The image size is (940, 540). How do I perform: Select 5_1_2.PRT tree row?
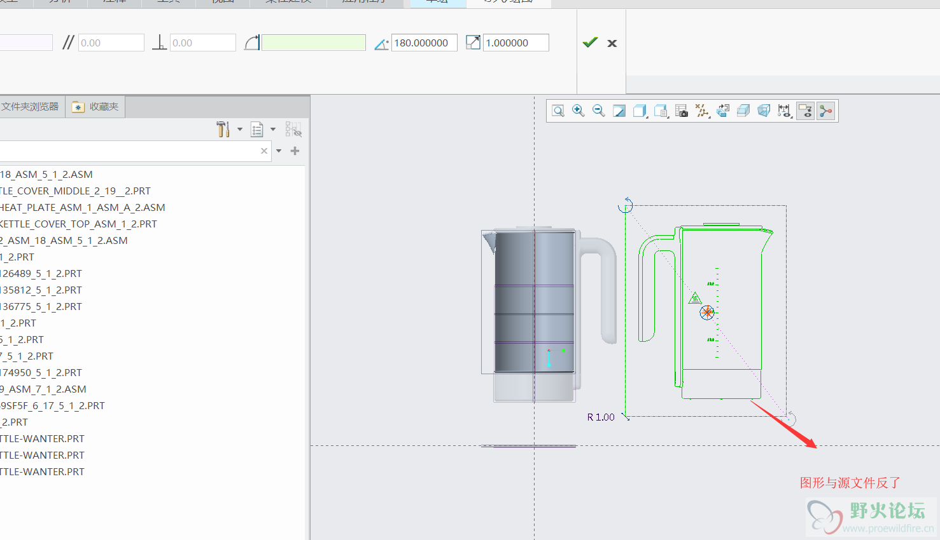click(22, 339)
